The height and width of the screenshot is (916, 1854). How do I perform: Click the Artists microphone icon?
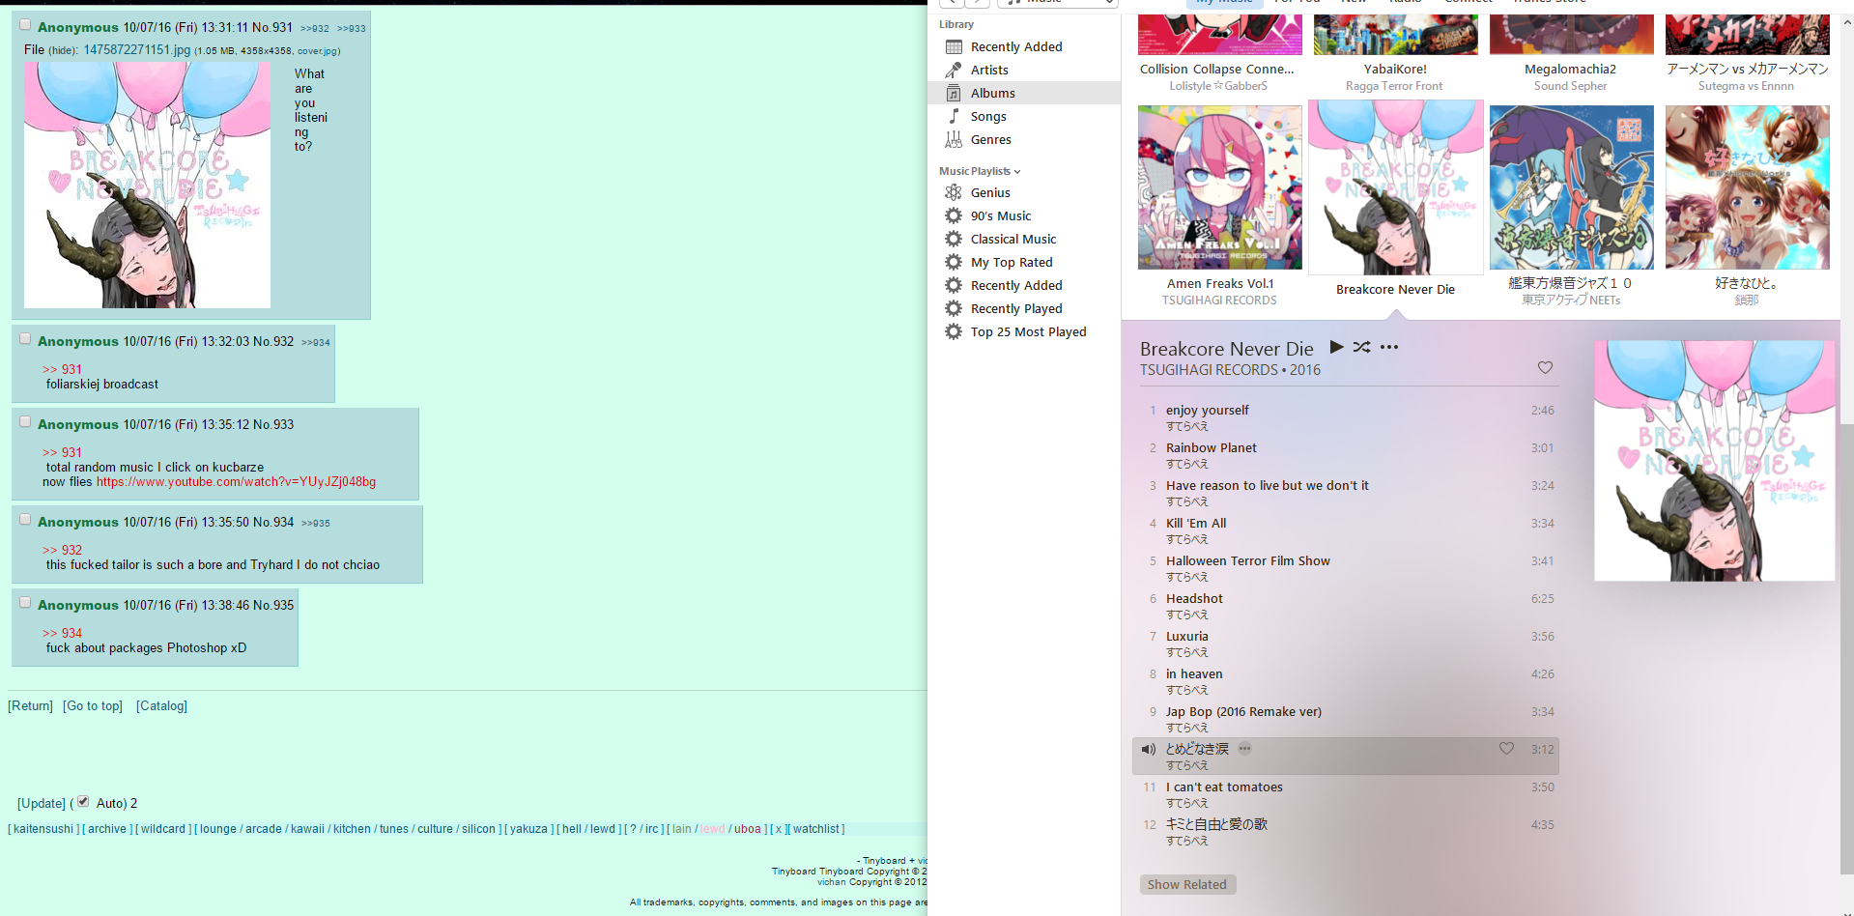click(x=954, y=70)
